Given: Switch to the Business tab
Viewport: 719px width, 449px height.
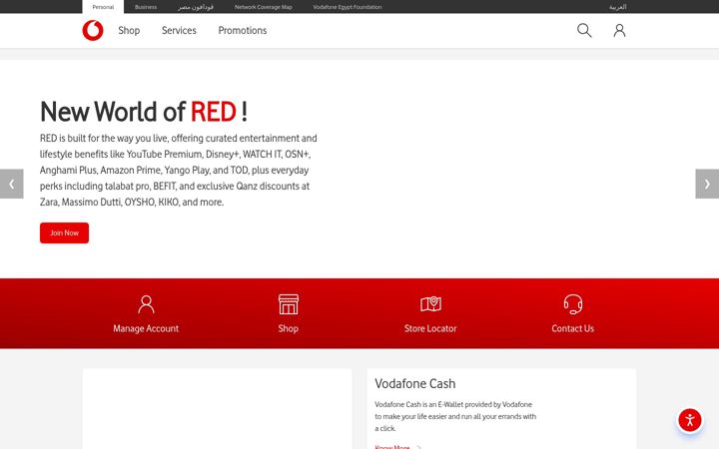Looking at the screenshot, I should coord(146,7).
